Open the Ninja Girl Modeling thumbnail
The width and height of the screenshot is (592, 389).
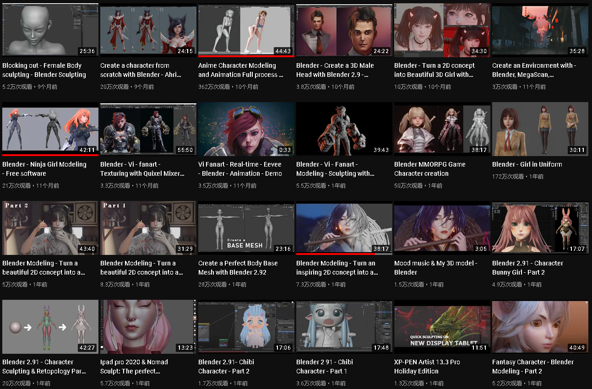pyautogui.click(x=50, y=129)
